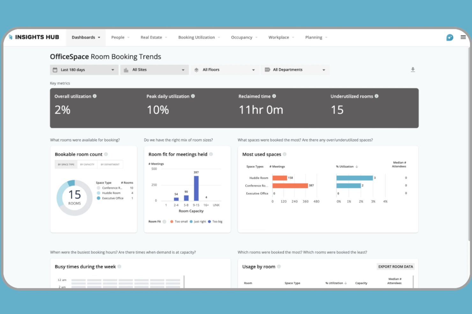Open the Booking Utilization menu
The image size is (472, 314).
[x=199, y=37]
